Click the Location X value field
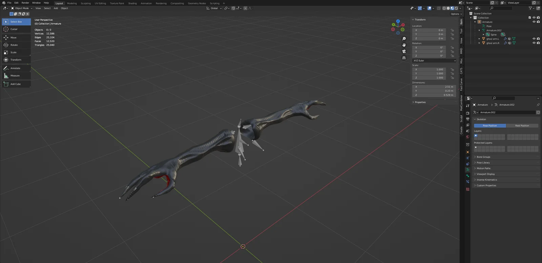This screenshot has height=263, width=542. click(429, 30)
